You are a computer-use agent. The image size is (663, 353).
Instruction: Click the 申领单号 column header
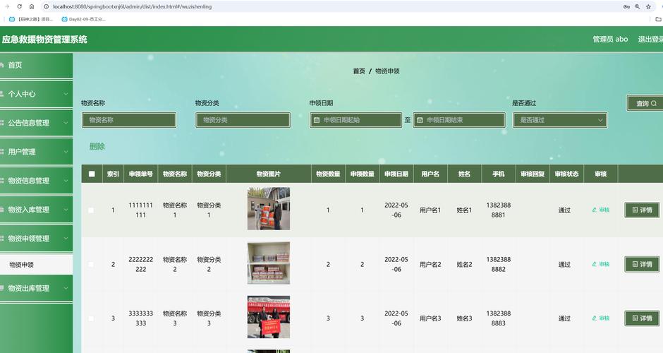[141, 174]
